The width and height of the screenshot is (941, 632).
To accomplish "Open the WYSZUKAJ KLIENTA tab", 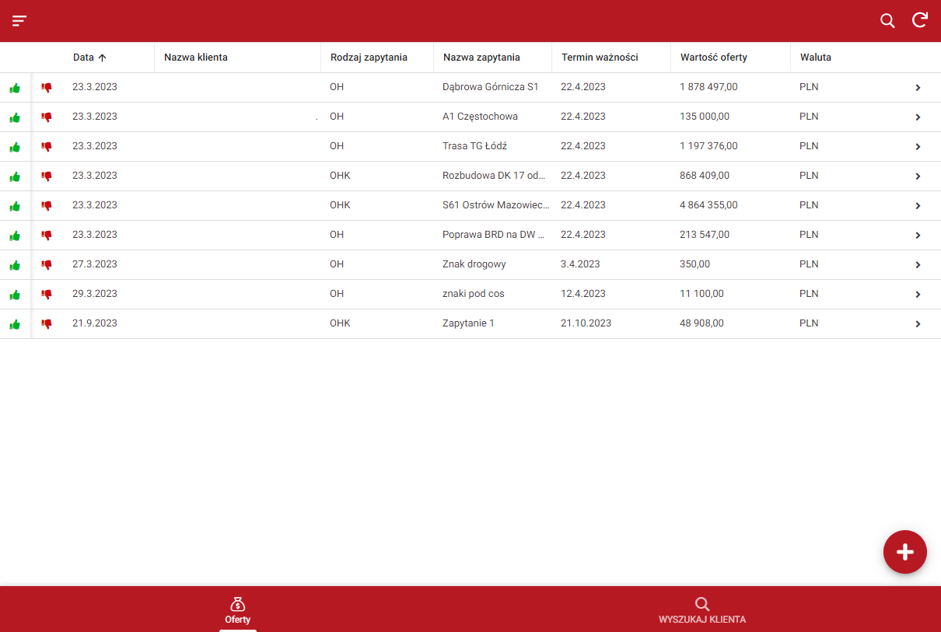I will pyautogui.click(x=701, y=610).
